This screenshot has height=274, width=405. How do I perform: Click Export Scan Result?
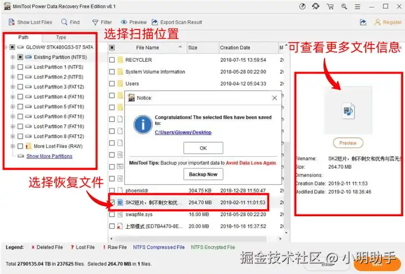point(177,22)
